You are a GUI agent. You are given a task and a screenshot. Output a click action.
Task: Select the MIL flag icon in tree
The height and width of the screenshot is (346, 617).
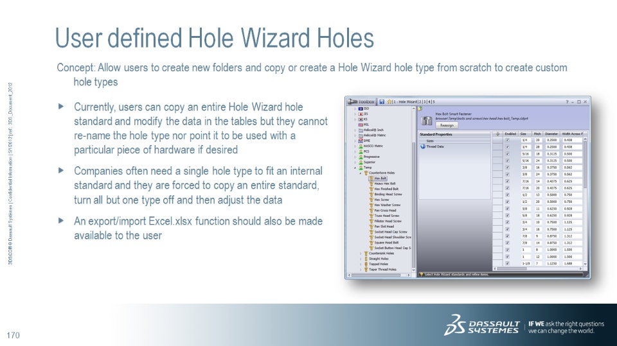[x=361, y=125]
